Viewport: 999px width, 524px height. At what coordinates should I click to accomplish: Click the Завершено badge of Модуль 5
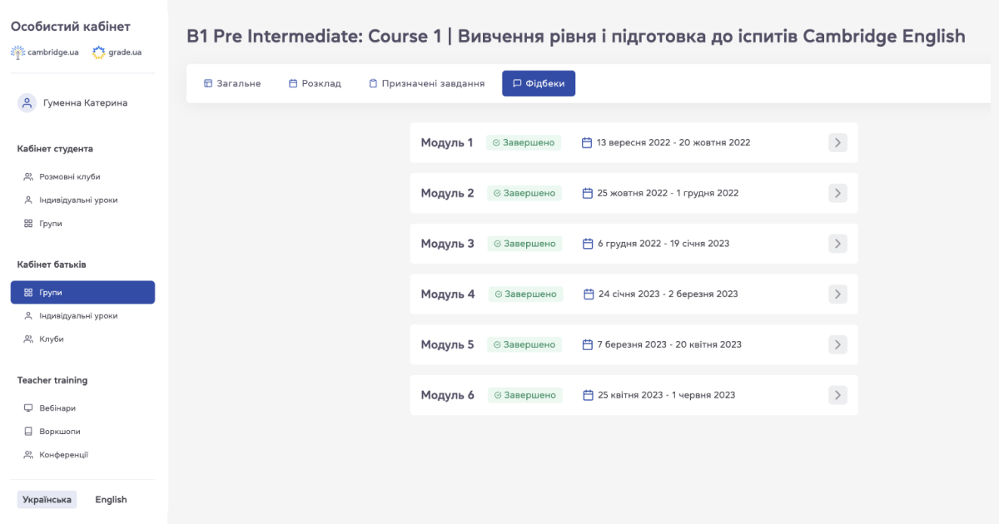pos(524,344)
